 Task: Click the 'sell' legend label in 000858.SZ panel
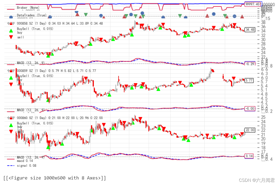(x=21, y=37)
